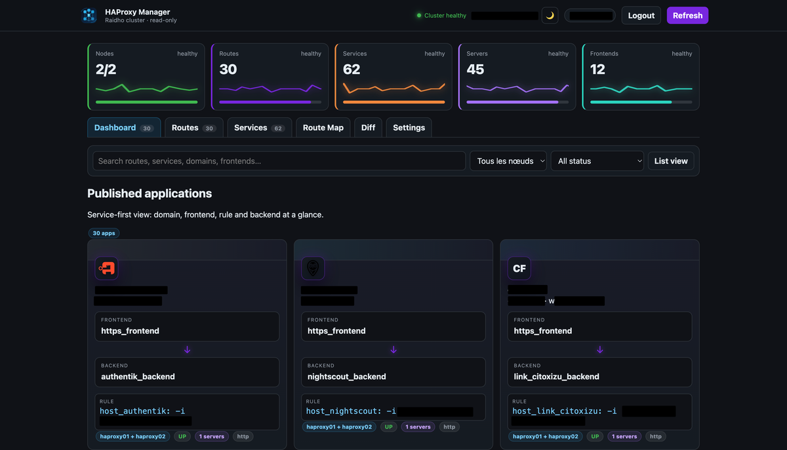The width and height of the screenshot is (787, 450).
Task: Click the Frontends 12 stat card
Action: (641, 77)
